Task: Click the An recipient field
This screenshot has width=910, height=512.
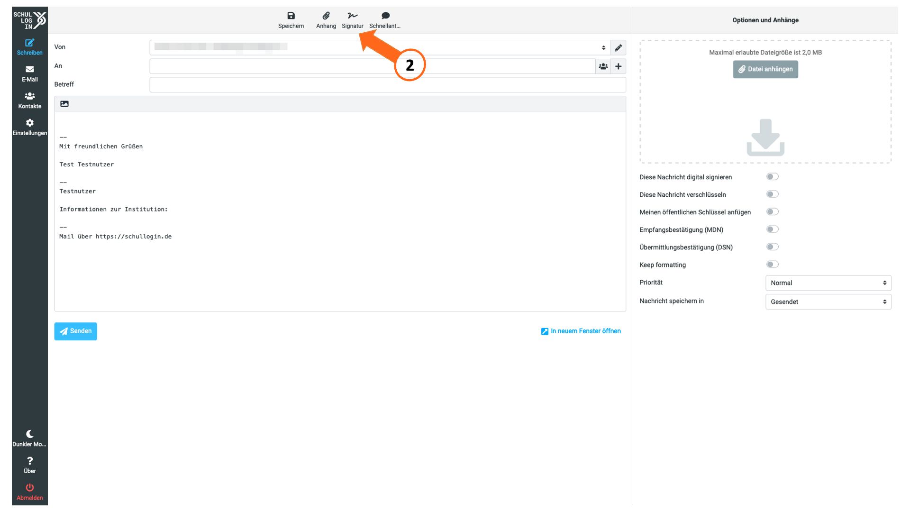Action: pos(373,66)
